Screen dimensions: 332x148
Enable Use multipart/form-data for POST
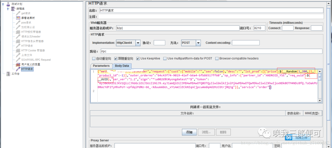click(x=164, y=59)
